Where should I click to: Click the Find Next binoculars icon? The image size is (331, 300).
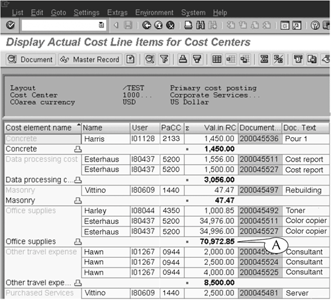213,25
